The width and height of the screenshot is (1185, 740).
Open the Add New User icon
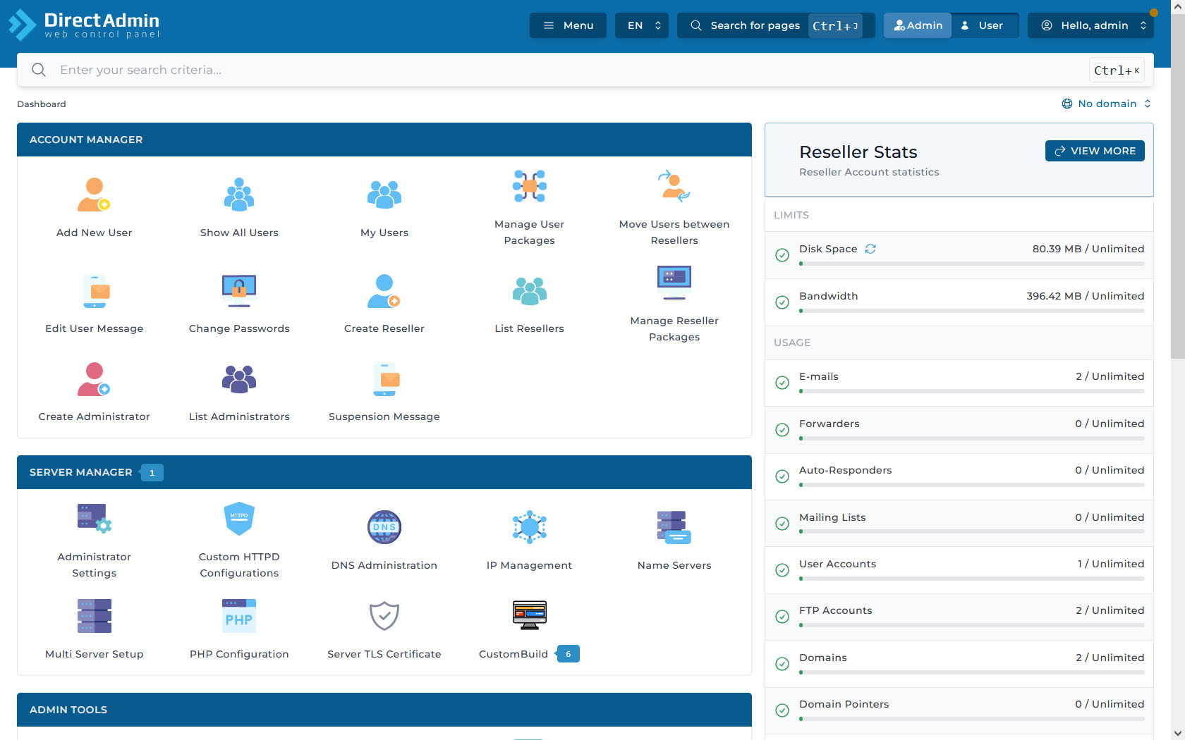(94, 195)
